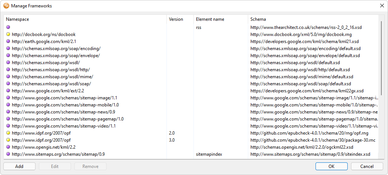388x175 pixels.
Task: Sort by the Version column header
Action: pyautogui.click(x=180, y=19)
